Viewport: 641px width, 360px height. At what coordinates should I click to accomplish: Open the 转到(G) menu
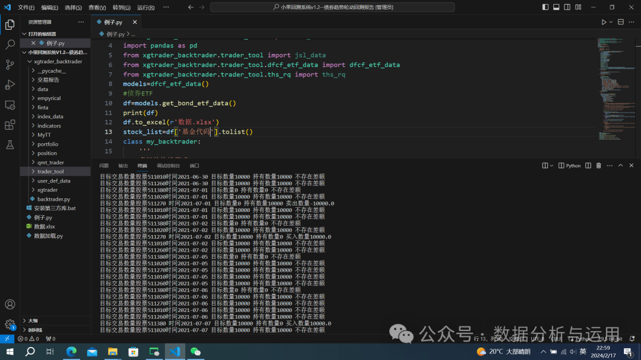pos(122,7)
